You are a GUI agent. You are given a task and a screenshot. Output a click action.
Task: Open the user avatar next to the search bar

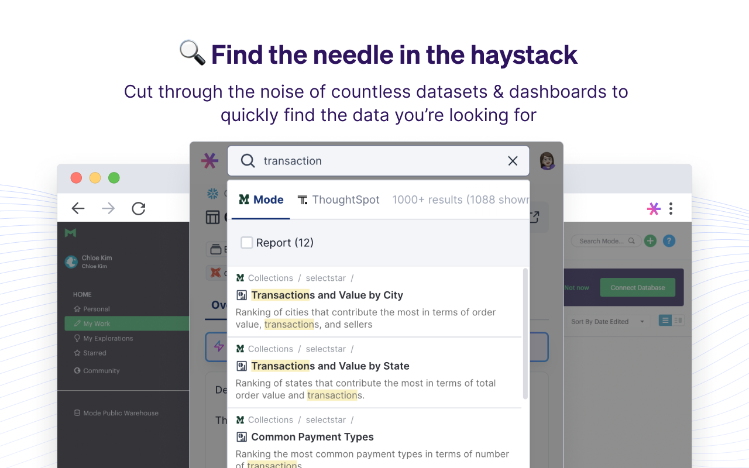[x=547, y=161]
